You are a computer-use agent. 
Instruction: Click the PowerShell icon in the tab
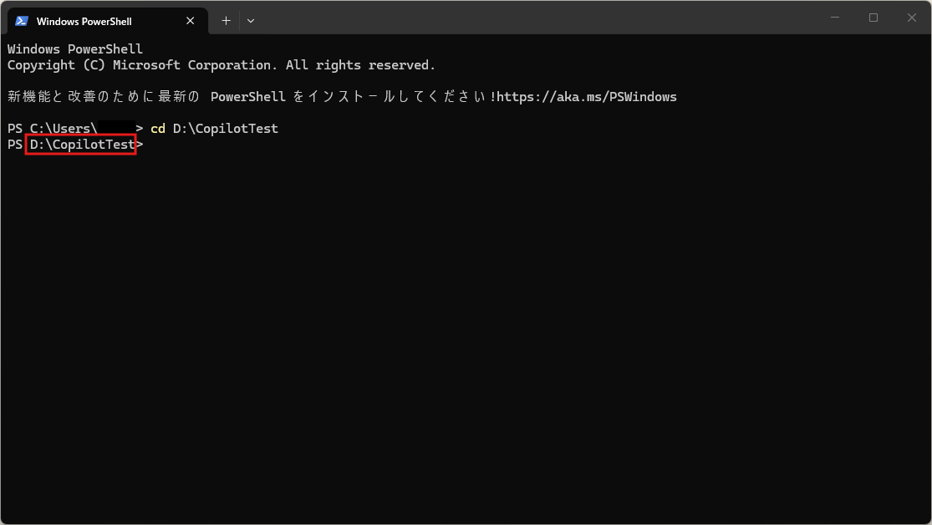point(22,21)
